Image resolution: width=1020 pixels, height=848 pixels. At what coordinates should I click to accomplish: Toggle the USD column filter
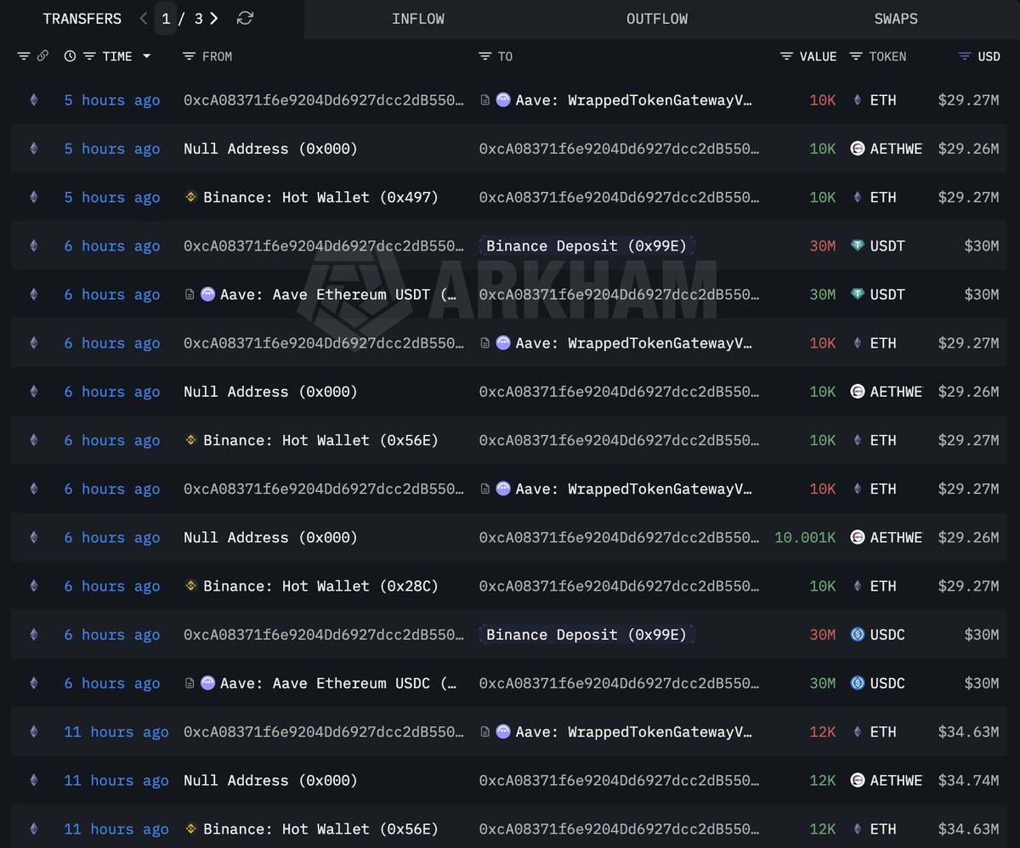pyautogui.click(x=964, y=56)
